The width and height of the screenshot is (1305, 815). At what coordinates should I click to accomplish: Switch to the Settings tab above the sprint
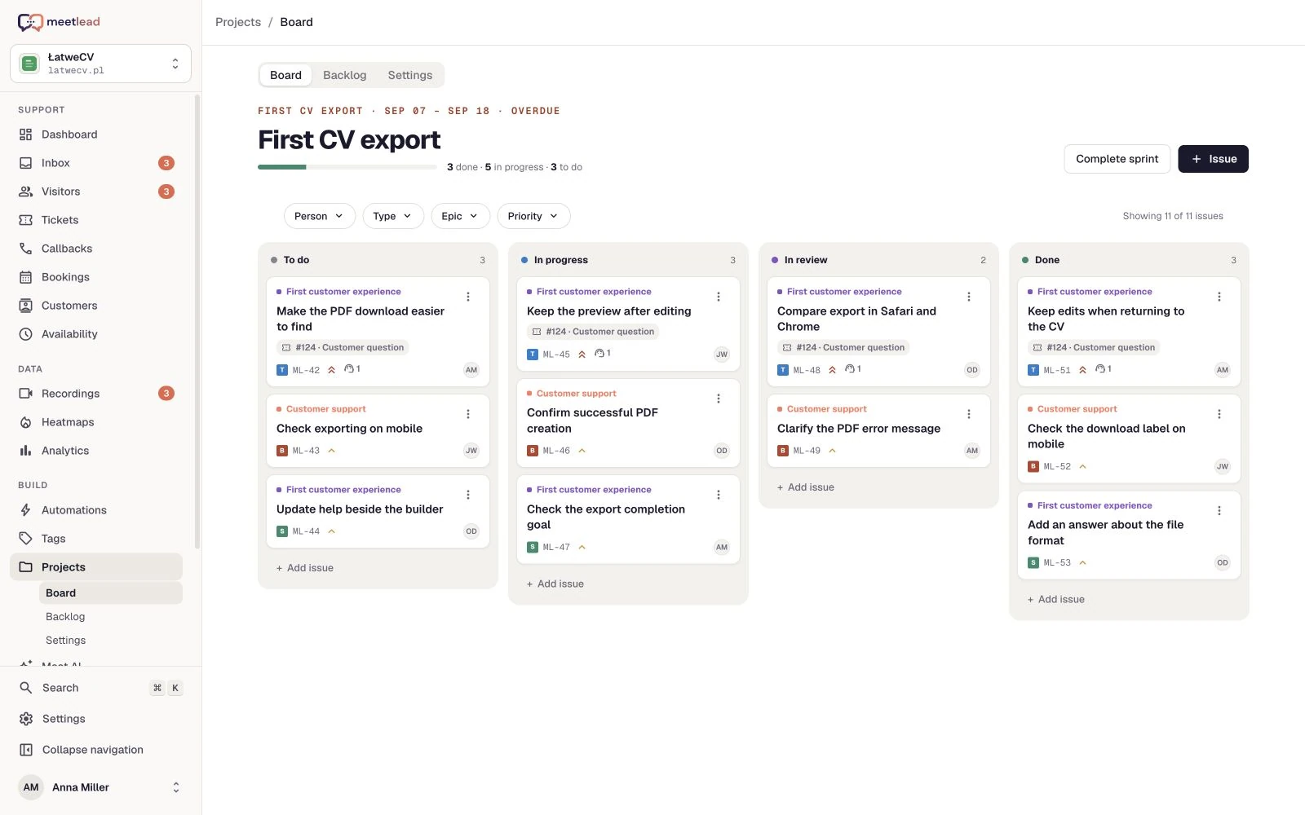coord(410,75)
